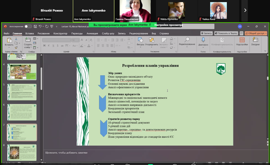The width and height of the screenshot is (270, 165).
Task: Toggle justify text alignment
Action: tap(112, 46)
